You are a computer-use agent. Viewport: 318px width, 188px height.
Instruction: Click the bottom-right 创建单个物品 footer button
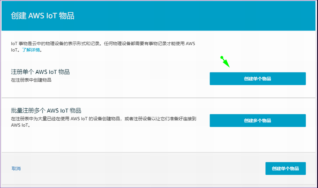coord(286,168)
